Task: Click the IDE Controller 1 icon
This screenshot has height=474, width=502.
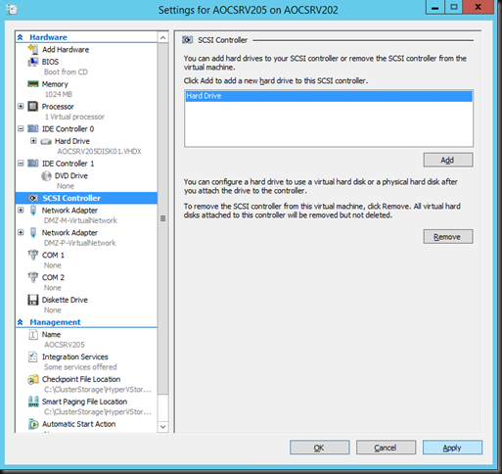Action: point(33,164)
